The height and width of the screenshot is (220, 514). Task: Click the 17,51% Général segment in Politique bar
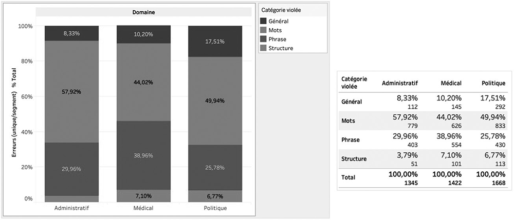pyautogui.click(x=215, y=42)
